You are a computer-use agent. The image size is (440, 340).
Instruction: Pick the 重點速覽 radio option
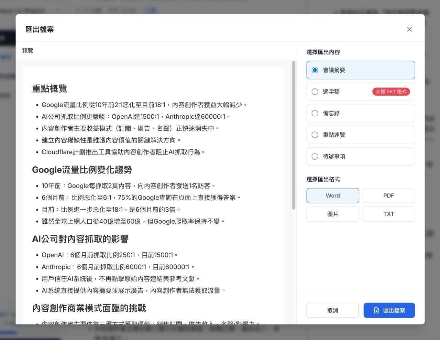[x=315, y=135]
